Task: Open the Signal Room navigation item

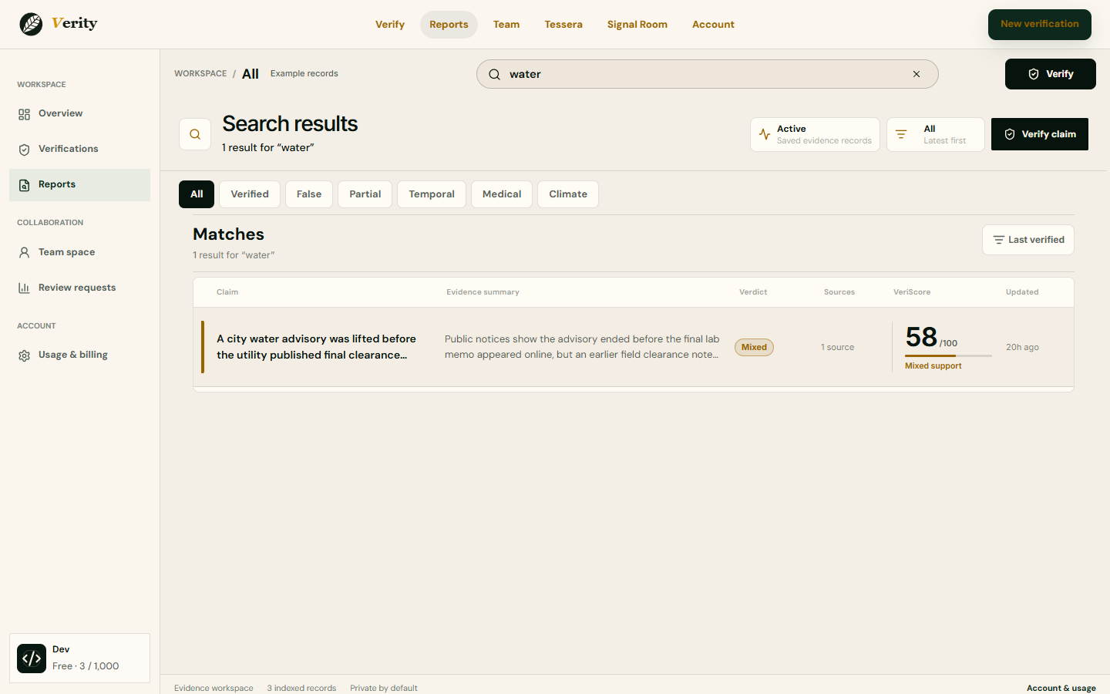Action: 637,25
